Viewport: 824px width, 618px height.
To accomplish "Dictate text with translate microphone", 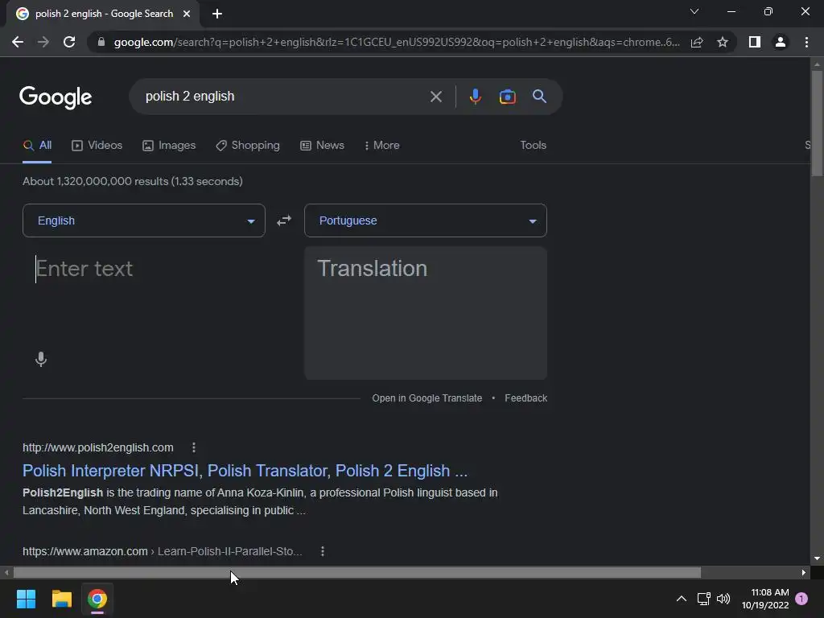I will [x=41, y=360].
